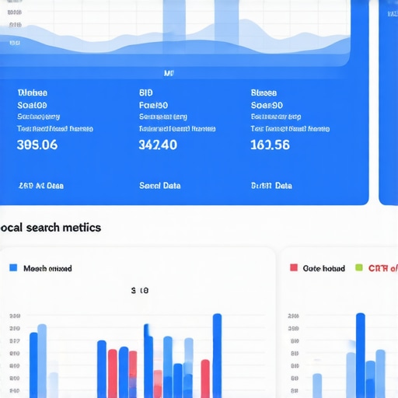
Task: Open the 'Saeel Data' link
Action: pos(160,186)
